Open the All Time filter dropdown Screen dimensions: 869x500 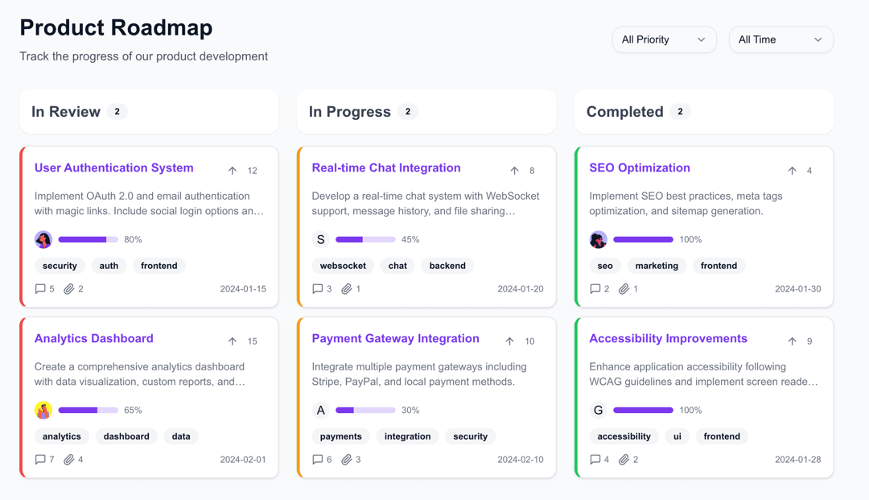(780, 39)
